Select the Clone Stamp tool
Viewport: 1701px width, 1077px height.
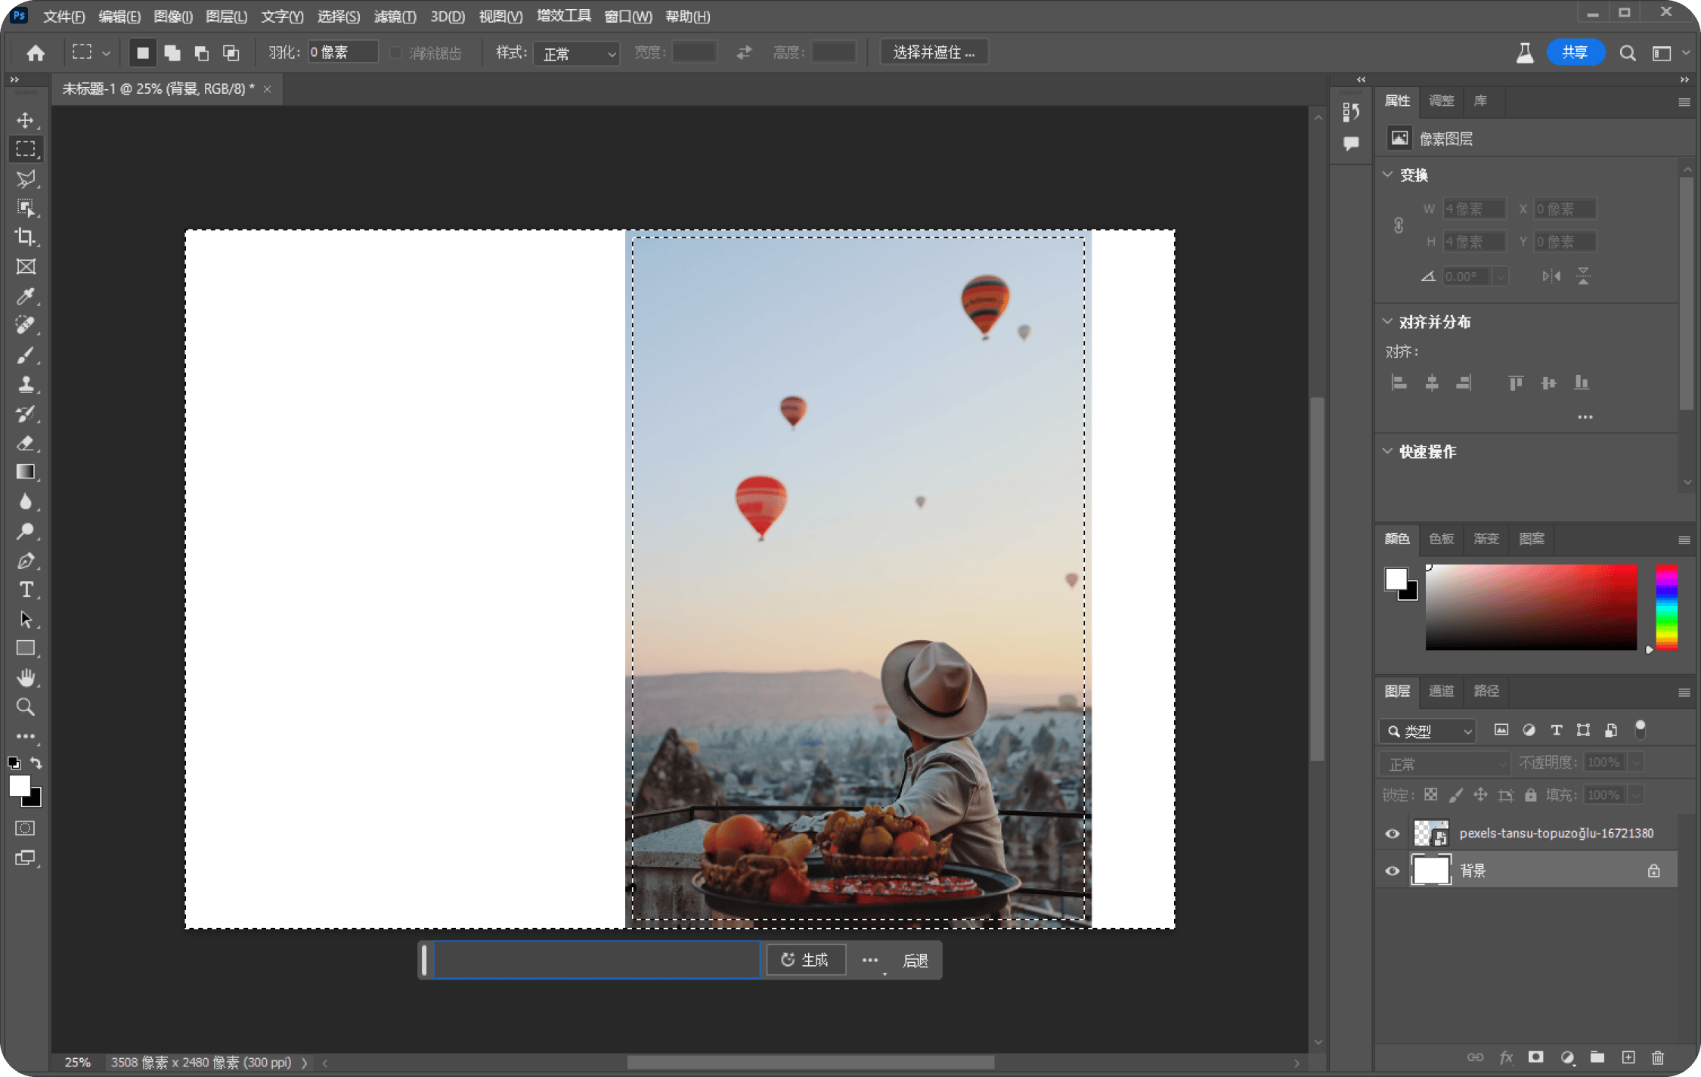[x=26, y=384]
